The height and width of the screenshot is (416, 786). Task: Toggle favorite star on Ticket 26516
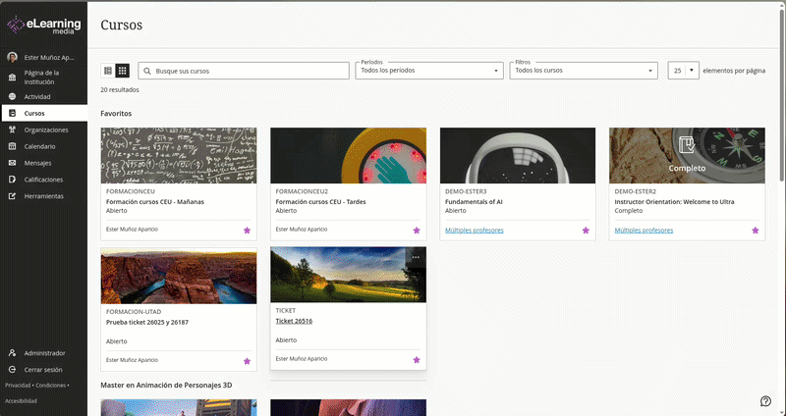(417, 360)
